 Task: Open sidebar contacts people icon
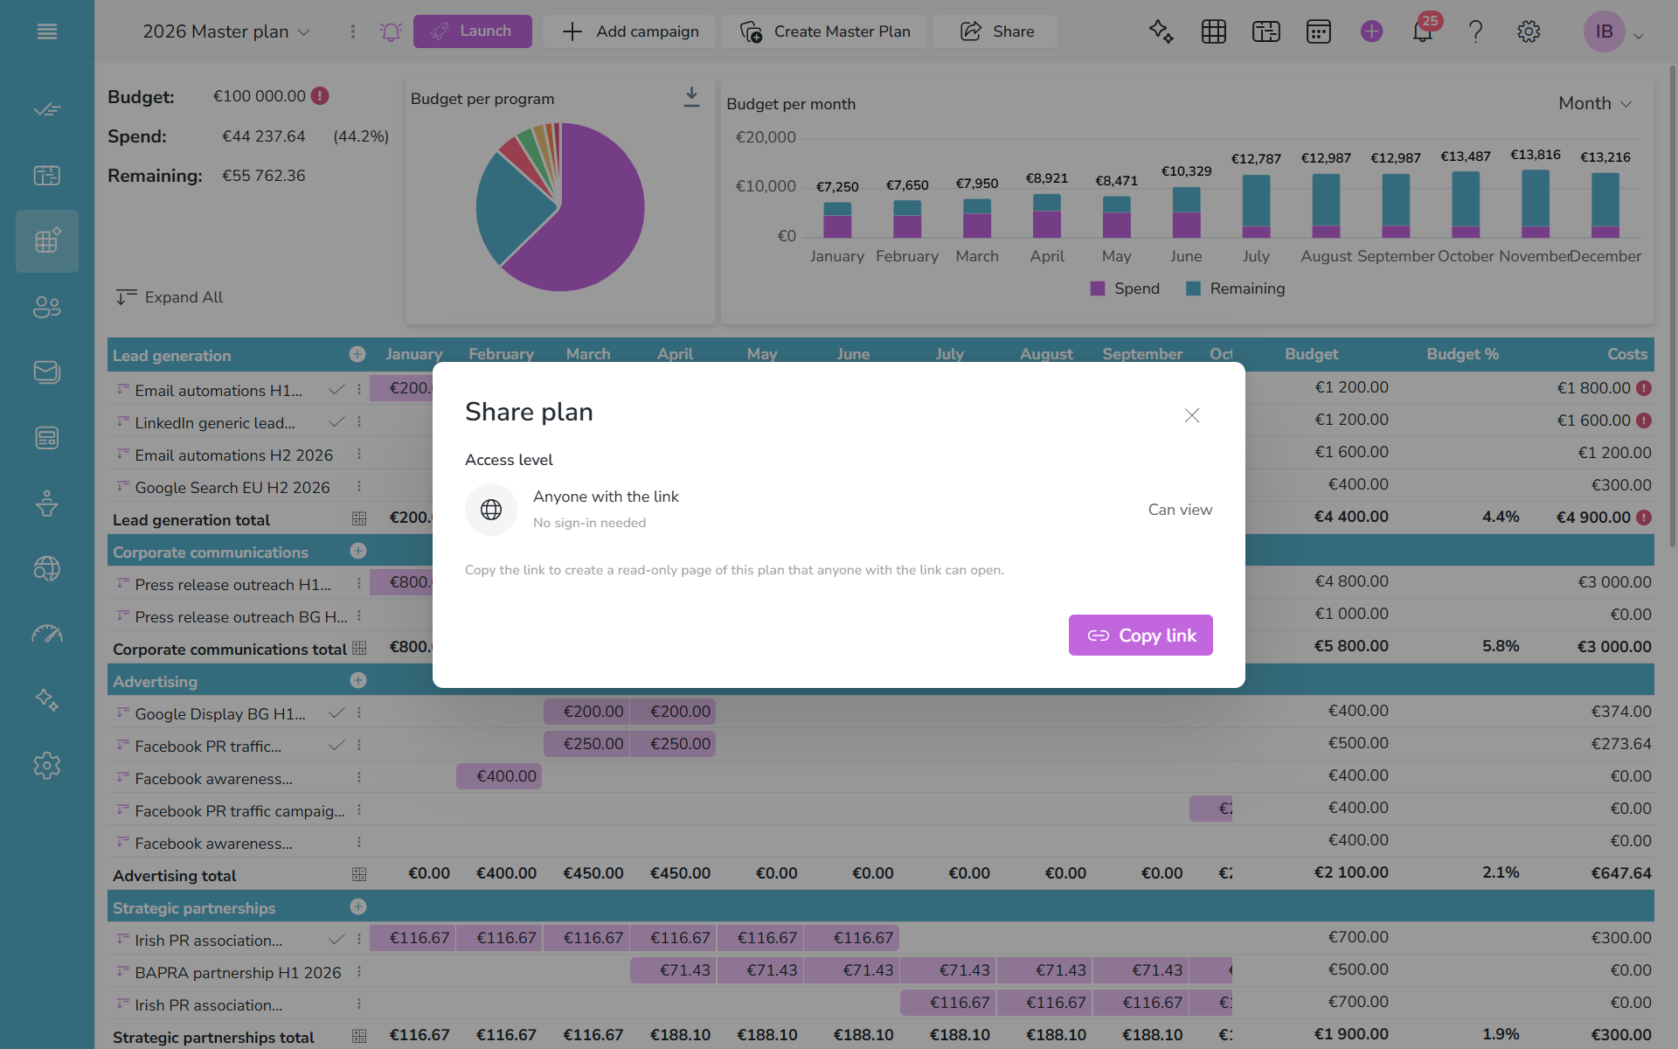point(47,307)
